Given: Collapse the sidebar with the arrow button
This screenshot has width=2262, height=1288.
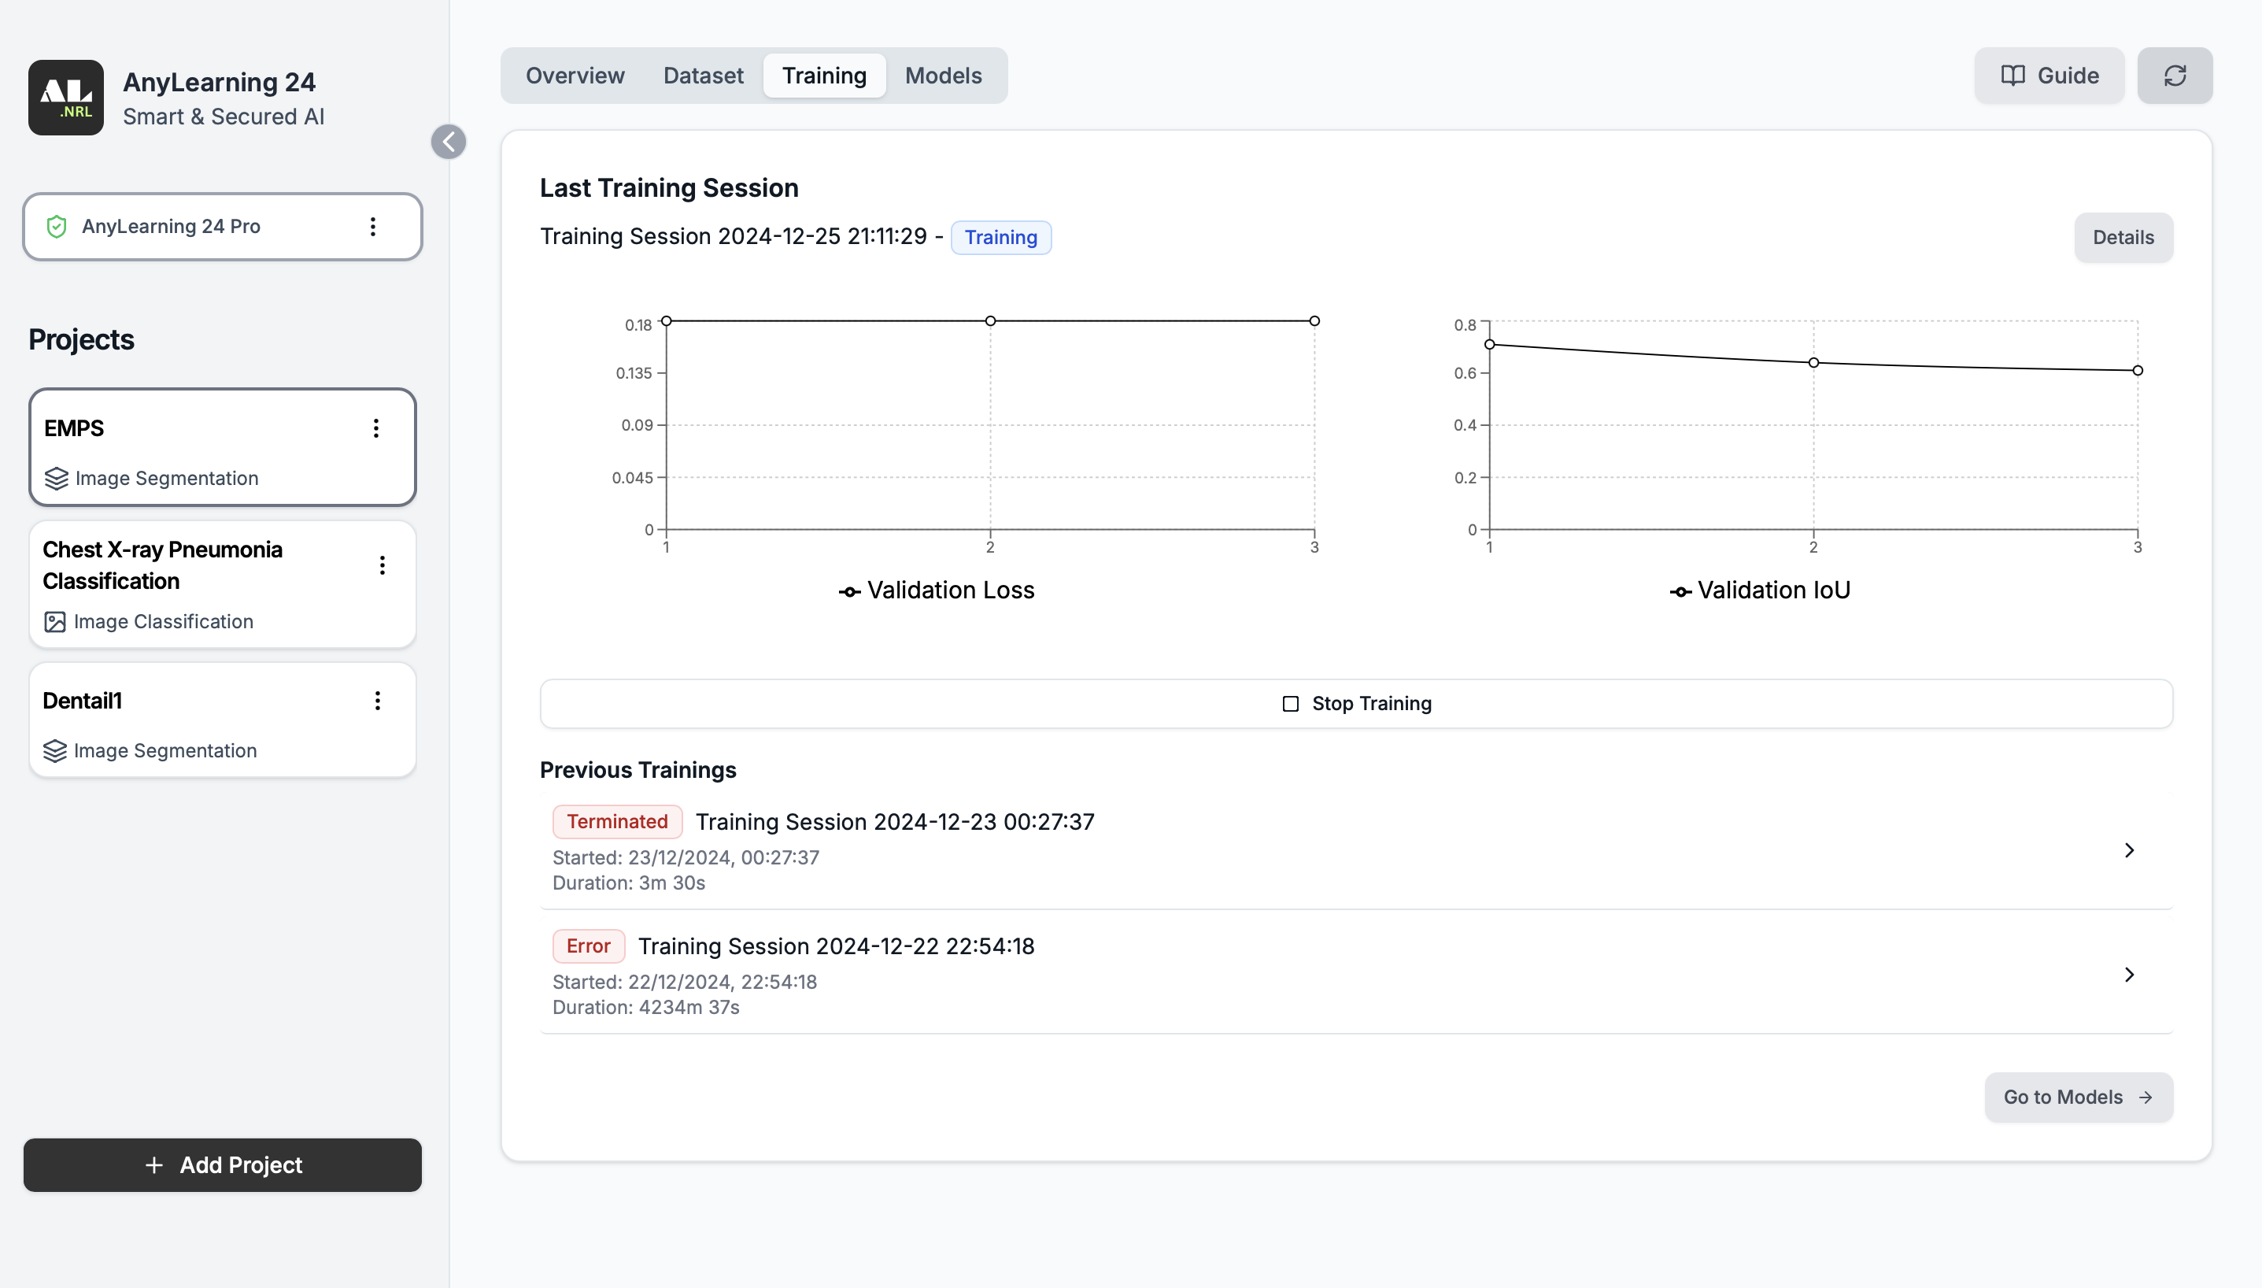Looking at the screenshot, I should point(449,142).
